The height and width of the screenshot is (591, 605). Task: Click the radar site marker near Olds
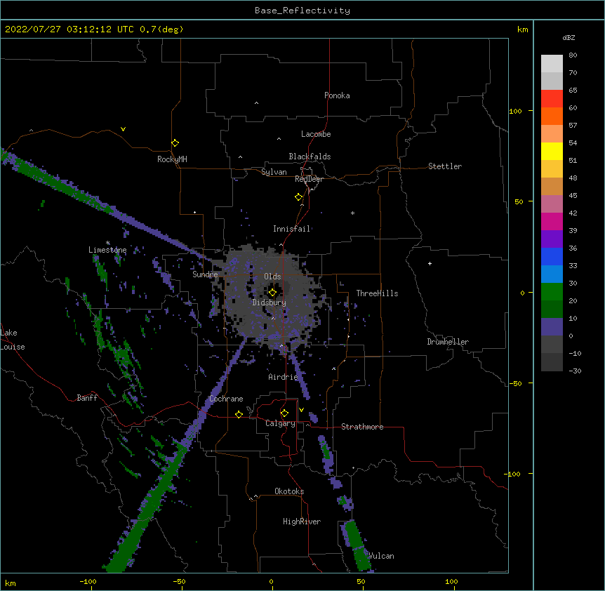point(272,293)
